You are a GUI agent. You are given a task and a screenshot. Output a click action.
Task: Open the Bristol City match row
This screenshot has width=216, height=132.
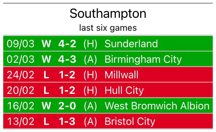pos(108,121)
